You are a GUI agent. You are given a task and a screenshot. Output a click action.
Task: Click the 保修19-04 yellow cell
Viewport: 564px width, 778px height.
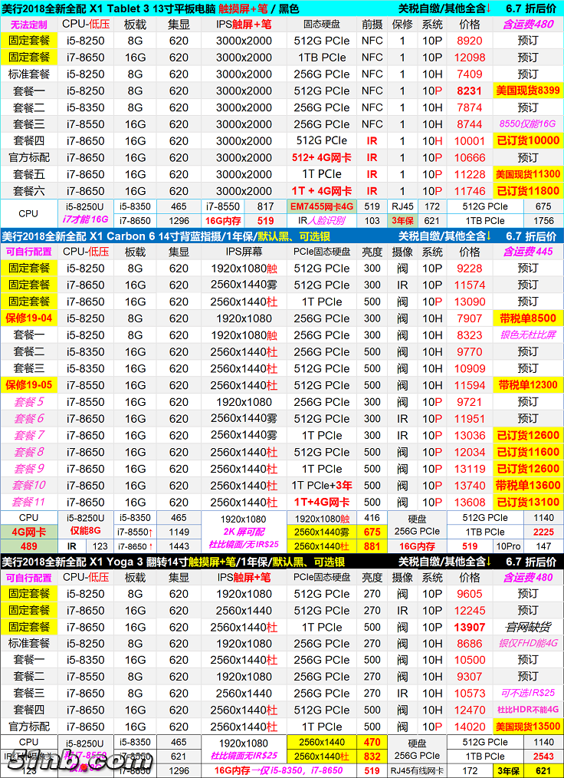pyautogui.click(x=28, y=318)
